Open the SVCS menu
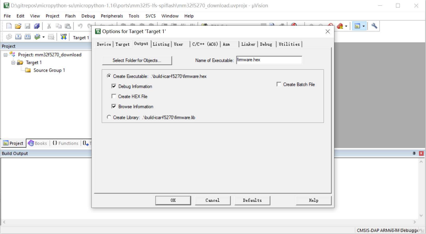The image size is (426, 234). [150, 16]
